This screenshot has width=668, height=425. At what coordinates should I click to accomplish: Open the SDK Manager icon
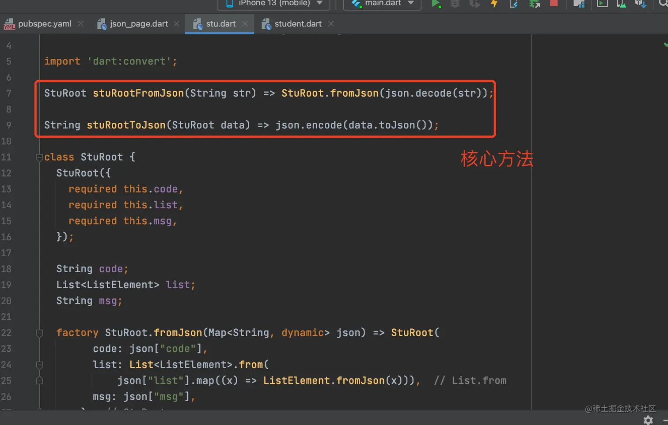point(641,4)
